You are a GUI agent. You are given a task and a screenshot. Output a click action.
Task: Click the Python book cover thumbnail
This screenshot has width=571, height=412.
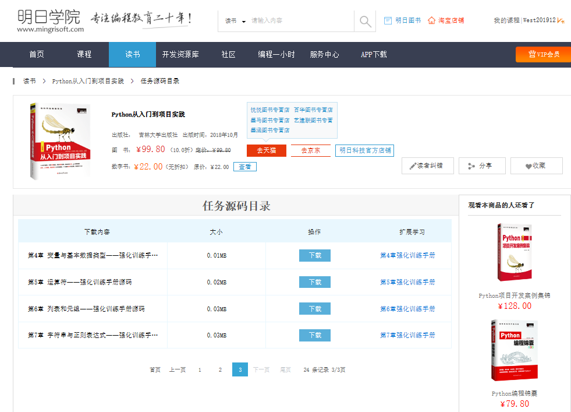[60, 141]
